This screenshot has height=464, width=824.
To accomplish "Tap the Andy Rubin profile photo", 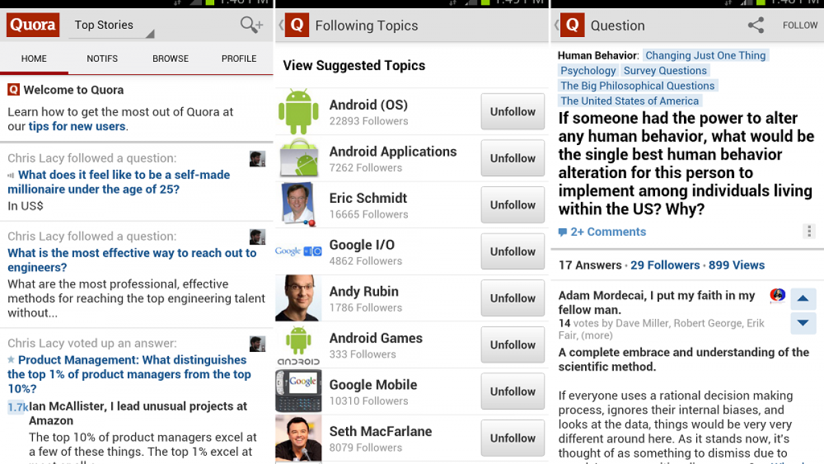I will (299, 298).
